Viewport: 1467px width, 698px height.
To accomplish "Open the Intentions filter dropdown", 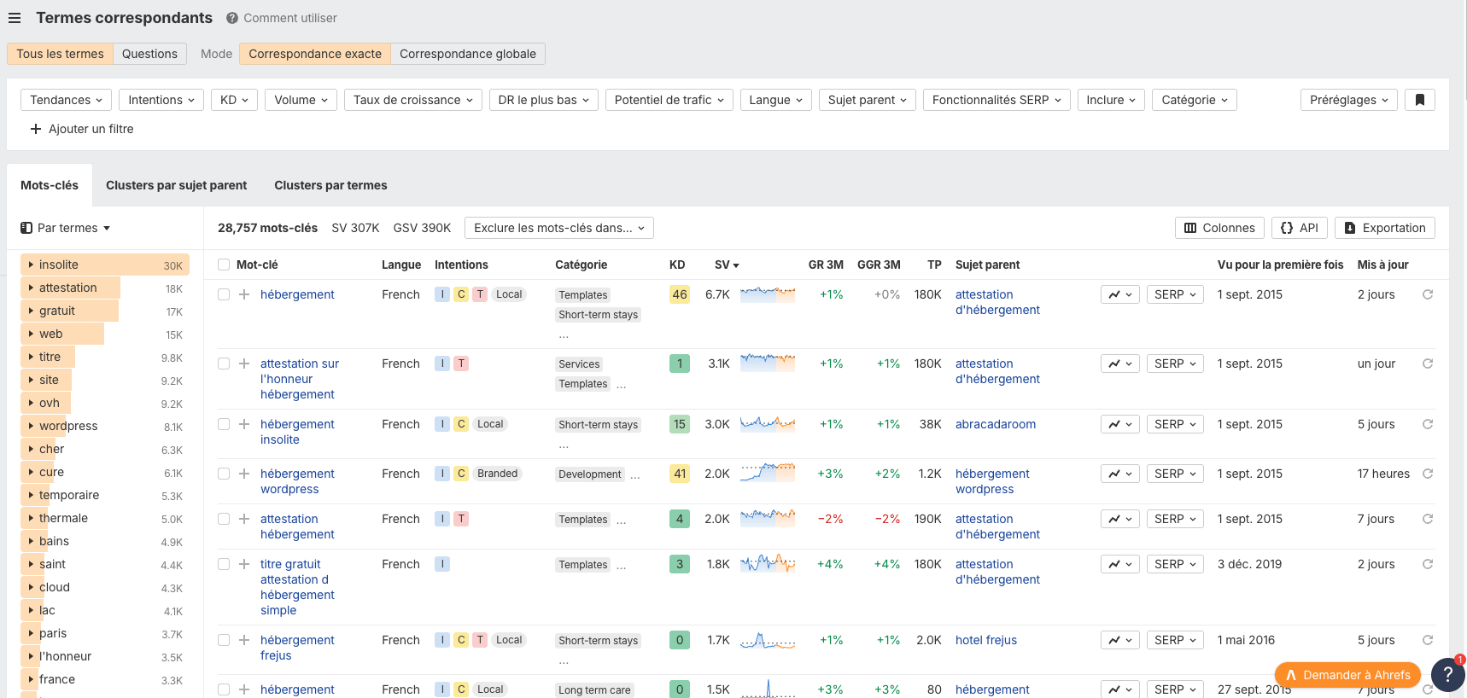I will click(161, 100).
